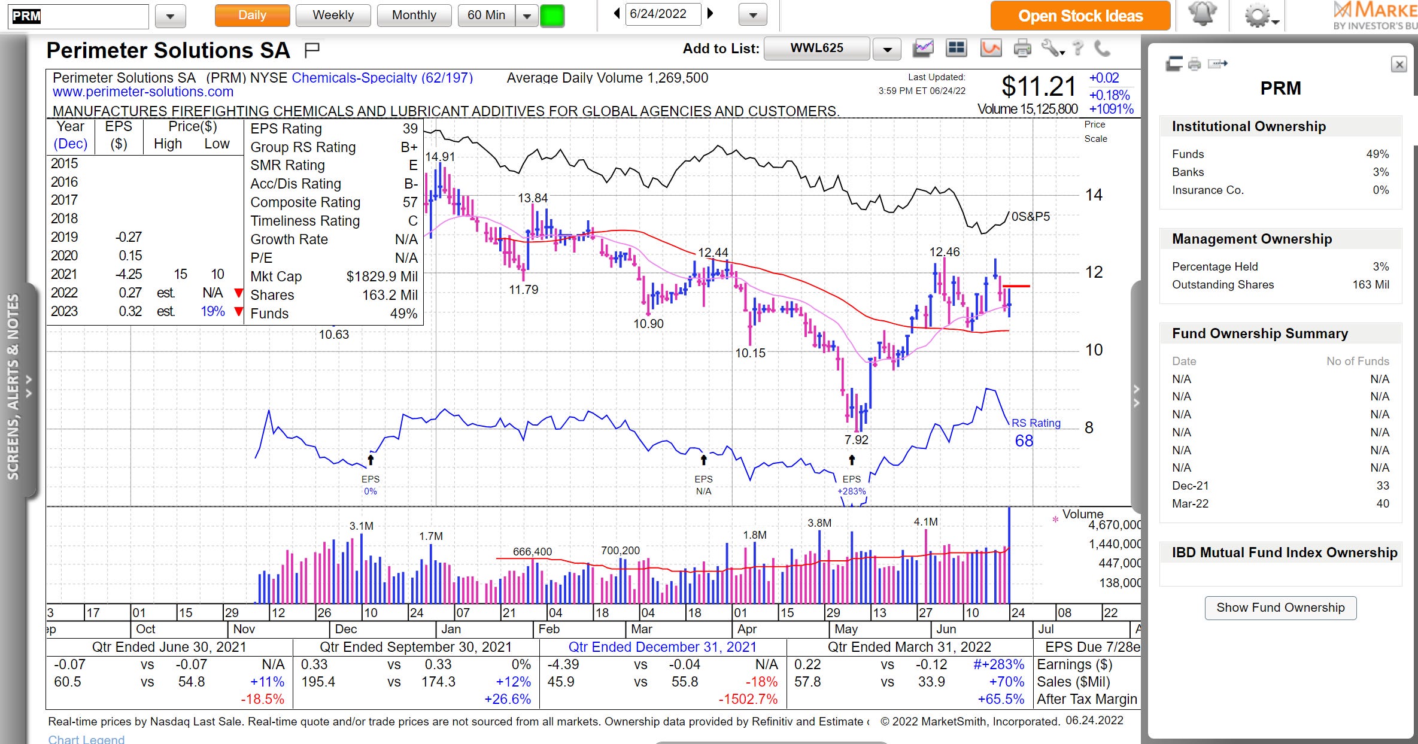
Task: Click the symbol input field containing PRM
Action: [78, 16]
